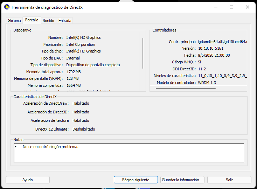The width and height of the screenshot is (257, 189).
Task: Click the 'Tipo de chip:' label
Action: [52, 51]
